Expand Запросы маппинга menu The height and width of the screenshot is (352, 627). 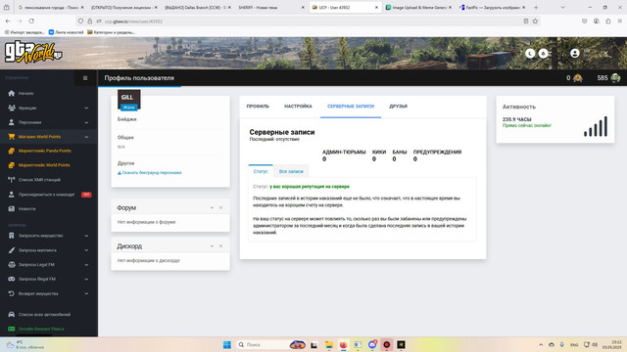49,250
